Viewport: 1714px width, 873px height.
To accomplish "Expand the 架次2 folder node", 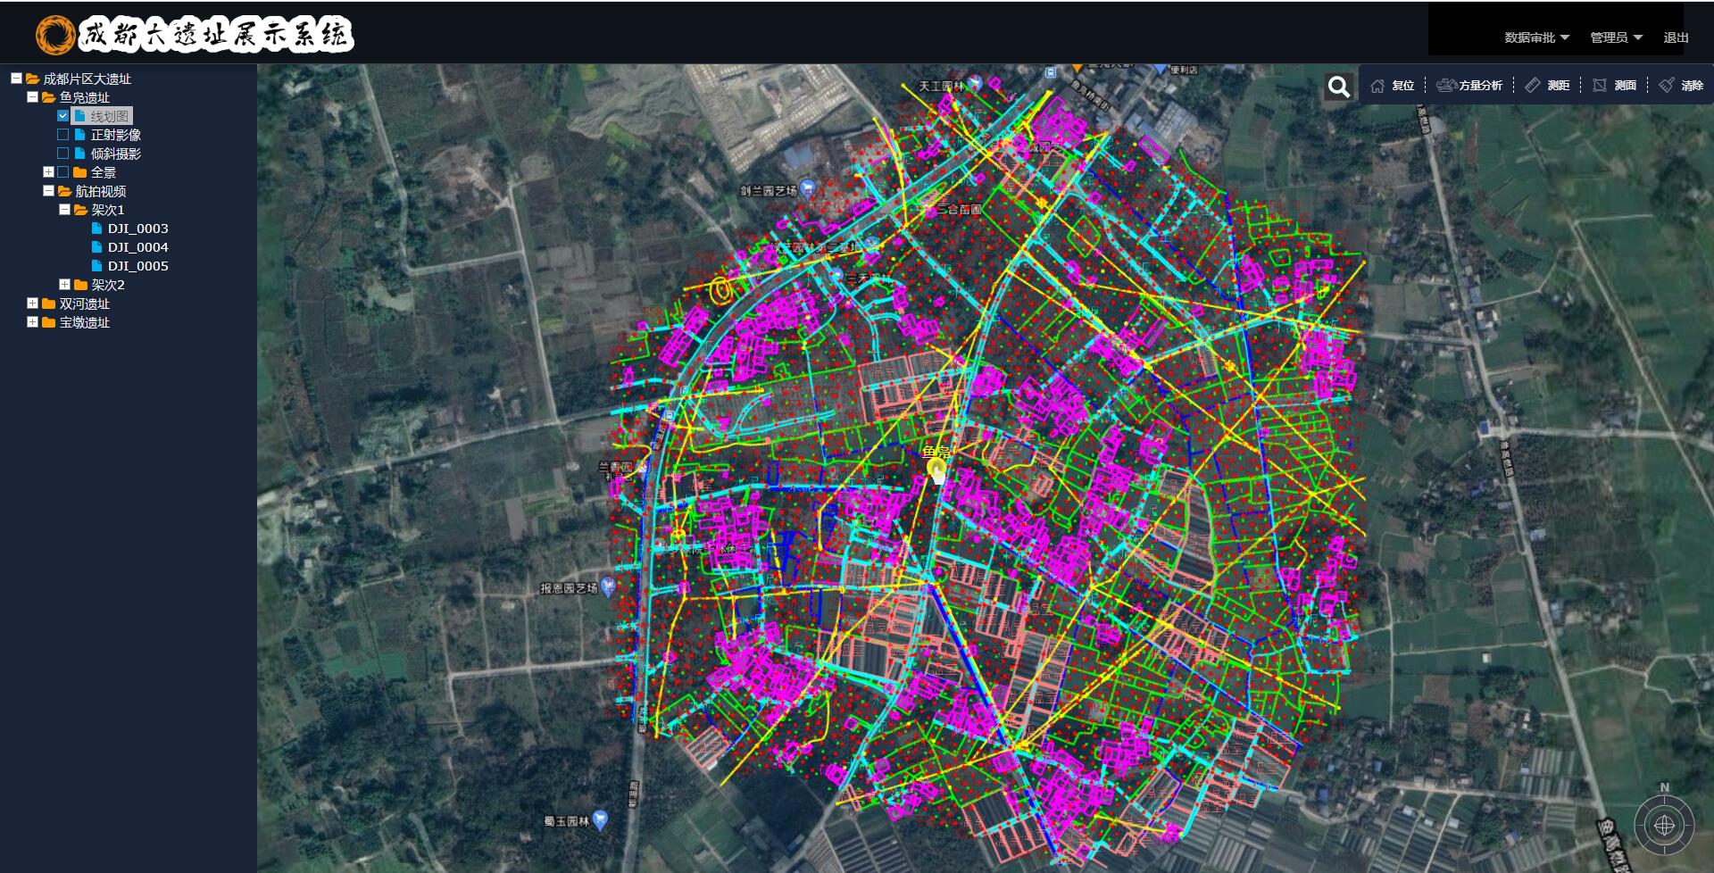I will click(64, 285).
